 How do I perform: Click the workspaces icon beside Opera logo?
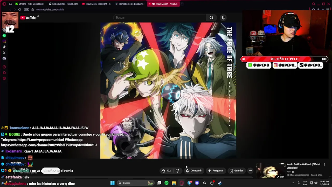[10, 4]
